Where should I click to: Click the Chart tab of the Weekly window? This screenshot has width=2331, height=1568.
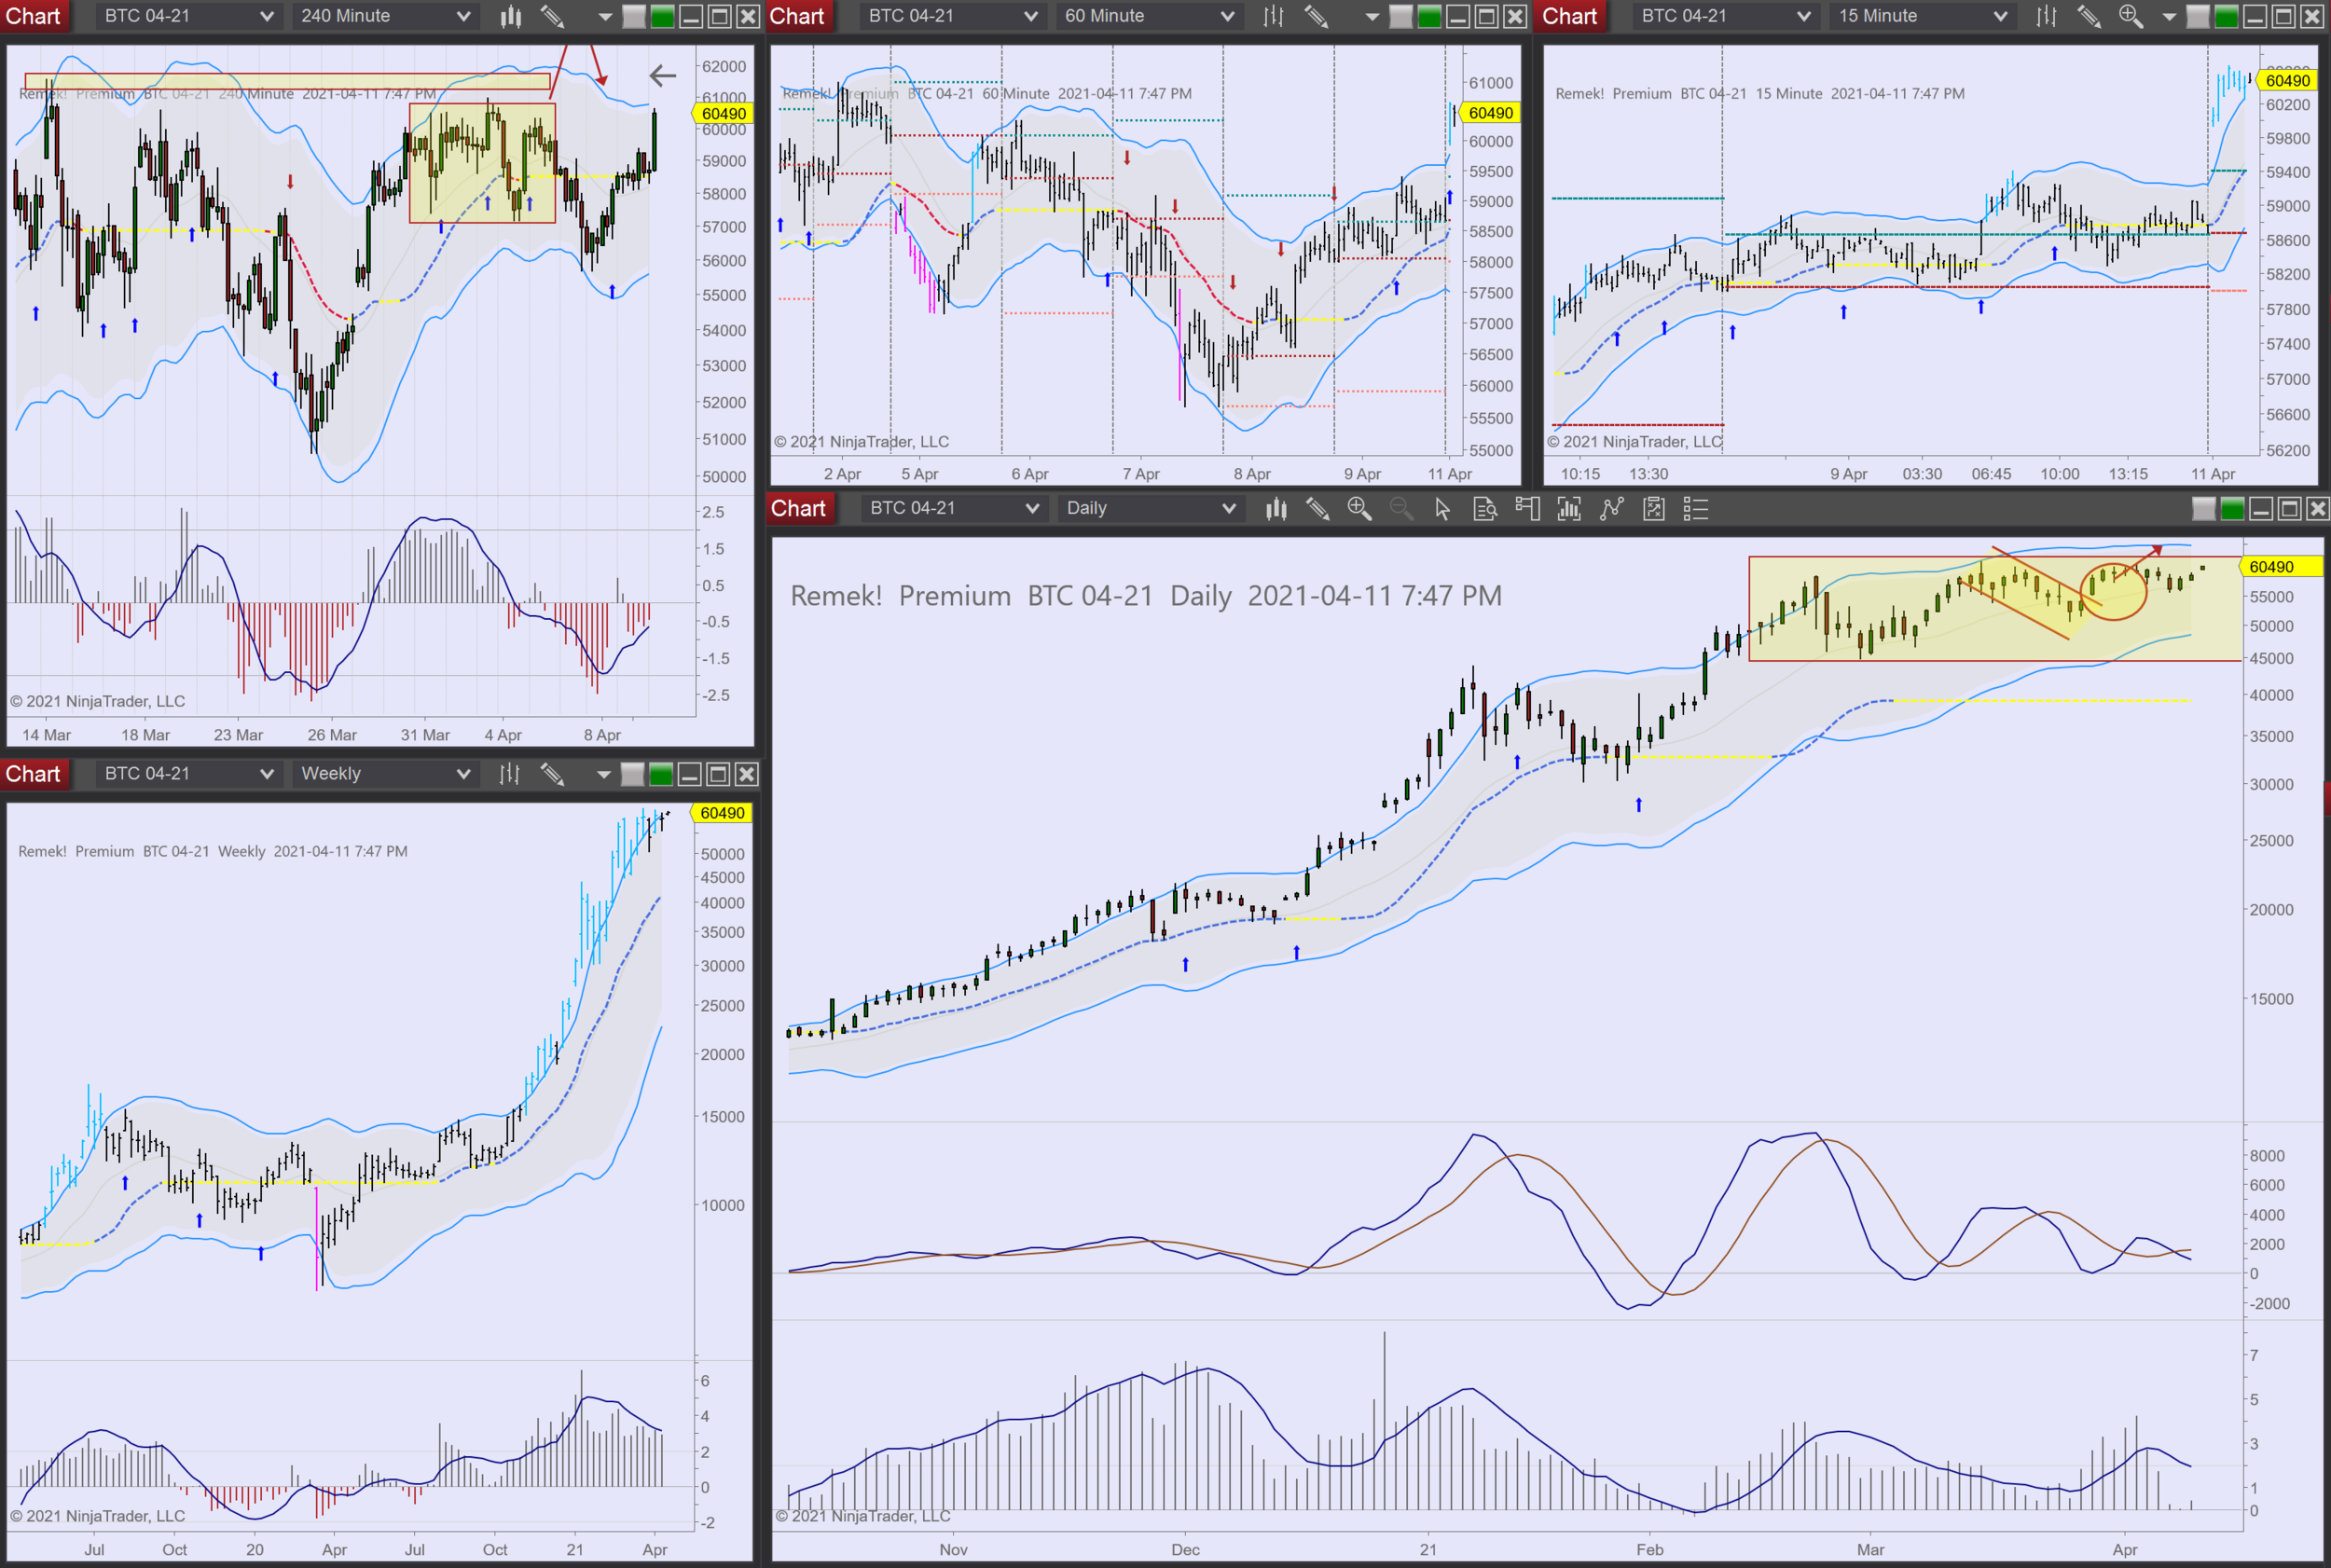pyautogui.click(x=34, y=774)
